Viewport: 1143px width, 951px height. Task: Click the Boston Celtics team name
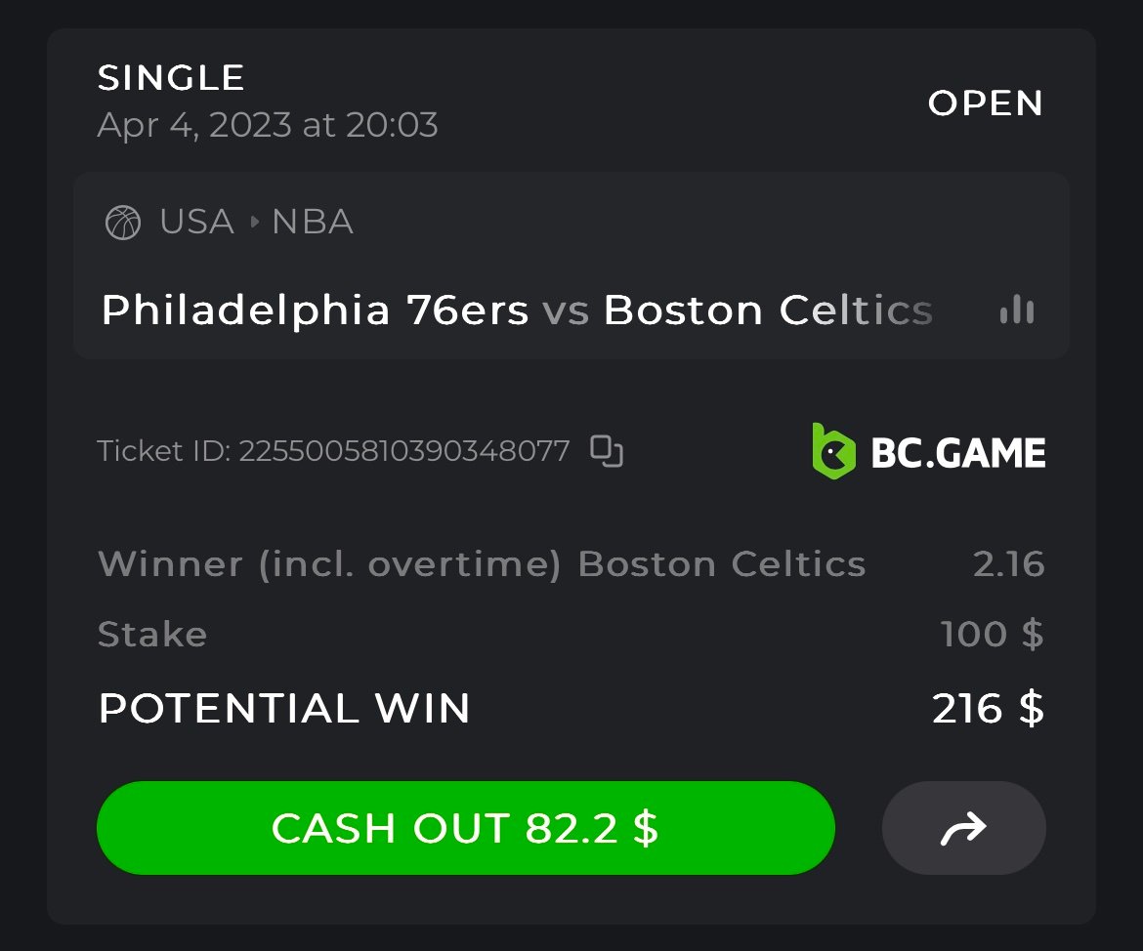[x=768, y=310]
